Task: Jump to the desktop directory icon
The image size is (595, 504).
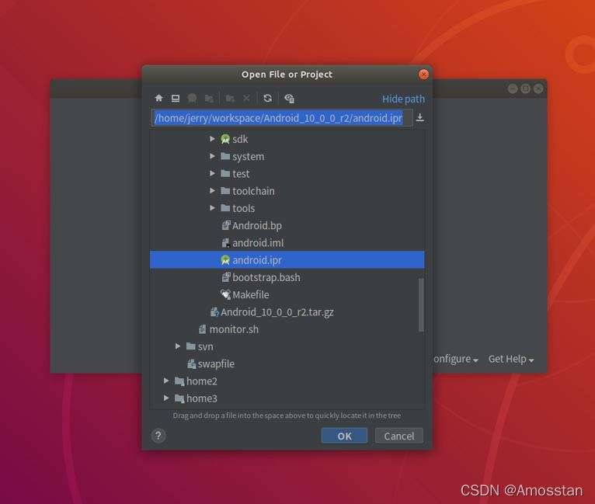Action: click(x=176, y=98)
